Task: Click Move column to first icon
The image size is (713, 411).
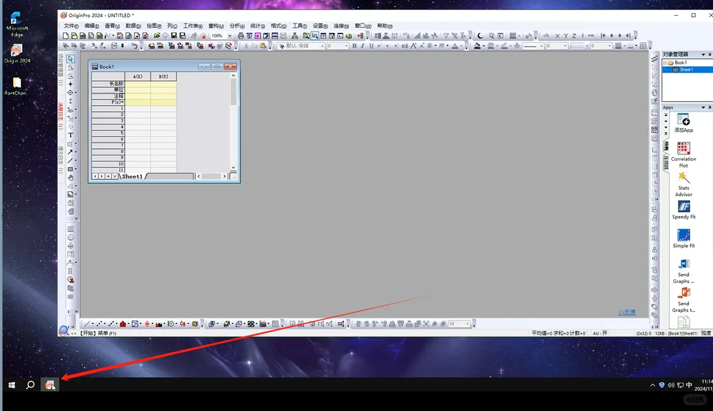Action: click(x=603, y=35)
